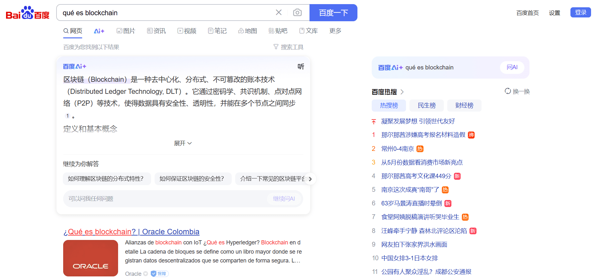Viewport: 599px width, 278px height.
Task: Select the 财经榜 tab
Action: [464, 106]
